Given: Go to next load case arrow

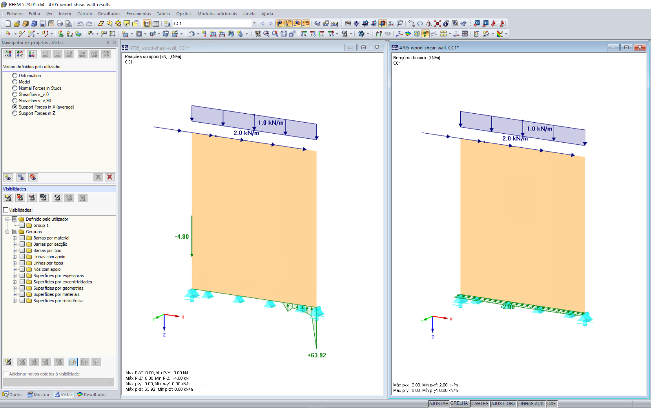Looking at the screenshot, I should (x=271, y=24).
